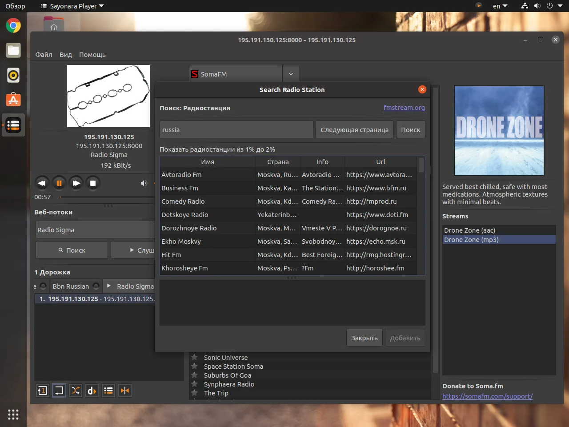Select the Drone Zone (mp3) stream
The width and height of the screenshot is (569, 427).
499,239
